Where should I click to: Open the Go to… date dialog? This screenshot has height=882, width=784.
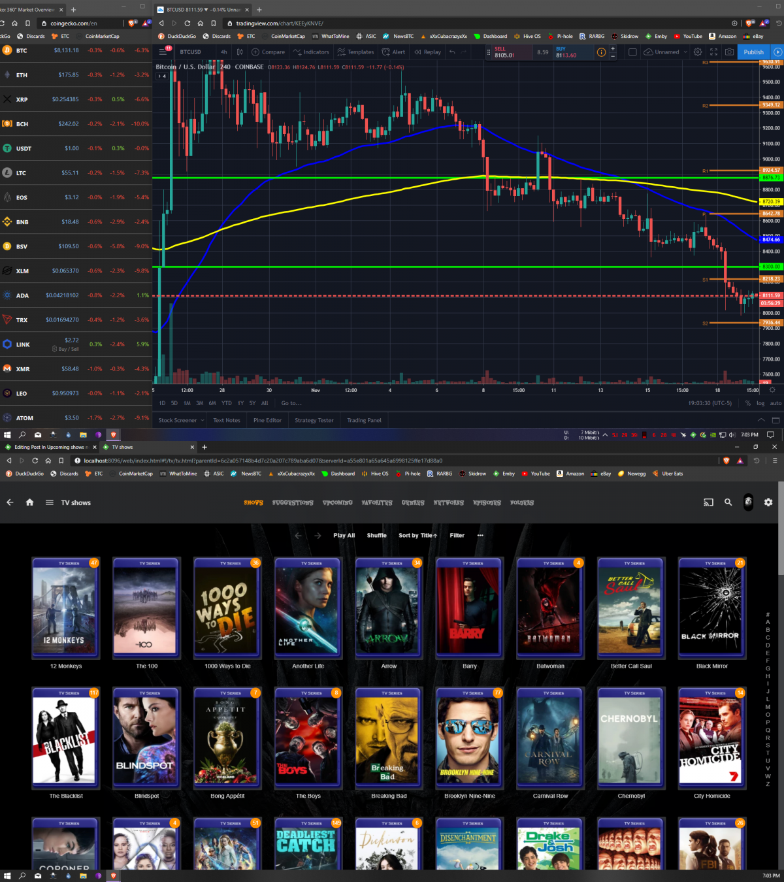tap(291, 403)
